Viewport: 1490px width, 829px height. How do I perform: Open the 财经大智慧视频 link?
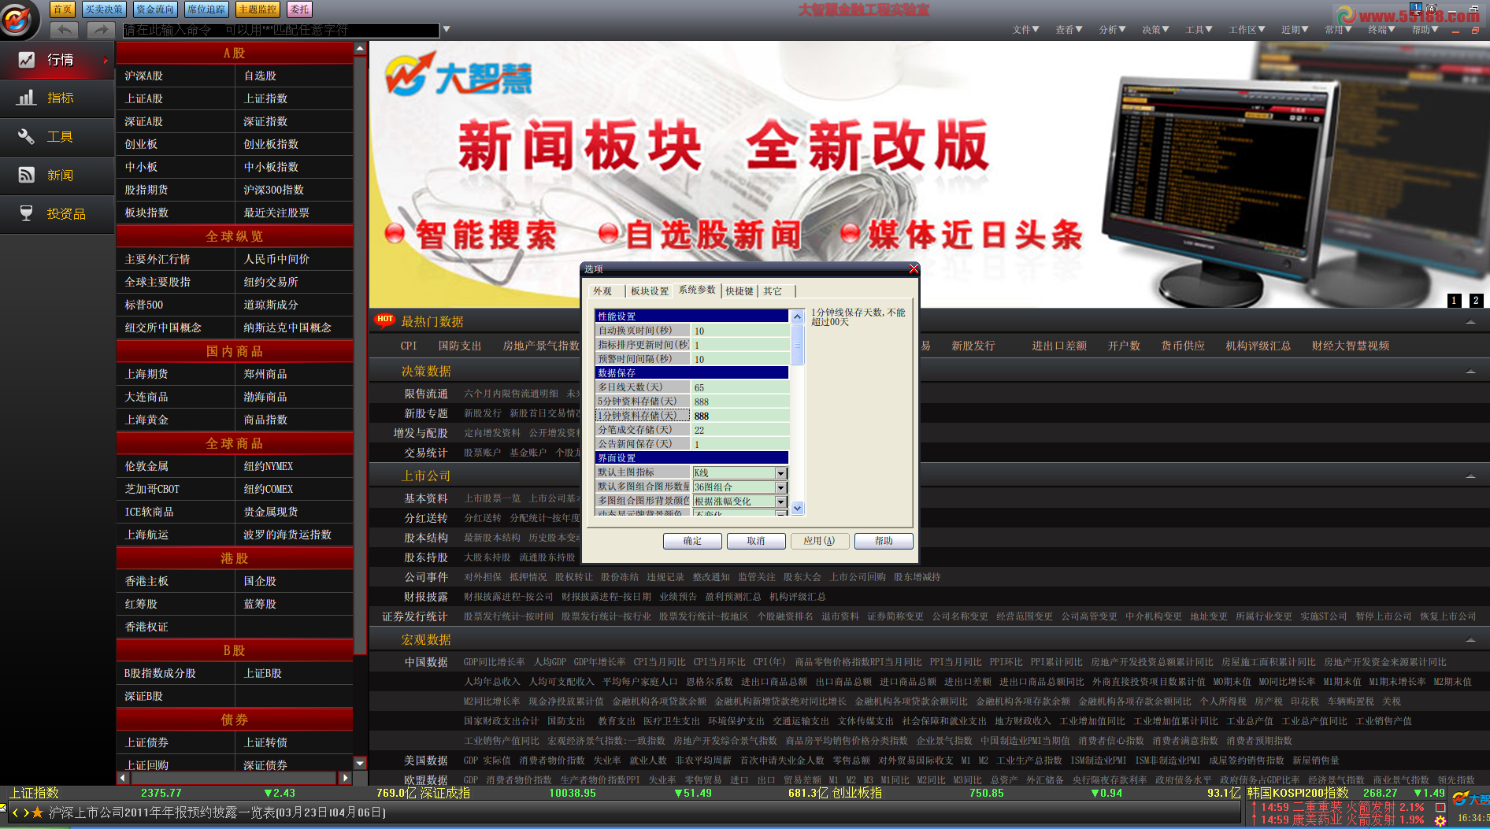(x=1350, y=346)
